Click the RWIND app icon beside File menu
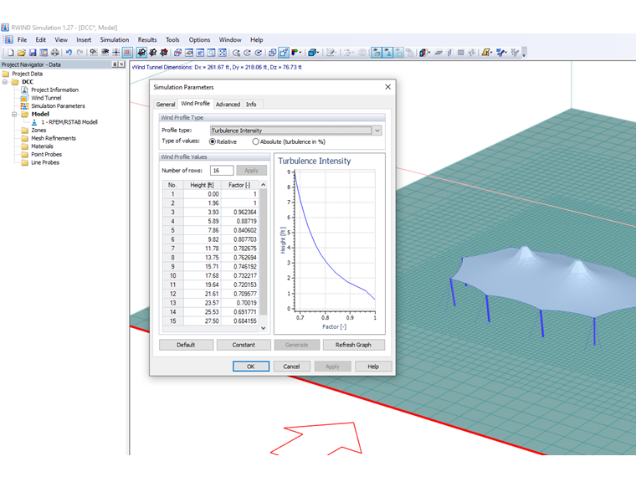Image resolution: width=636 pixels, height=477 pixels. click(9, 40)
